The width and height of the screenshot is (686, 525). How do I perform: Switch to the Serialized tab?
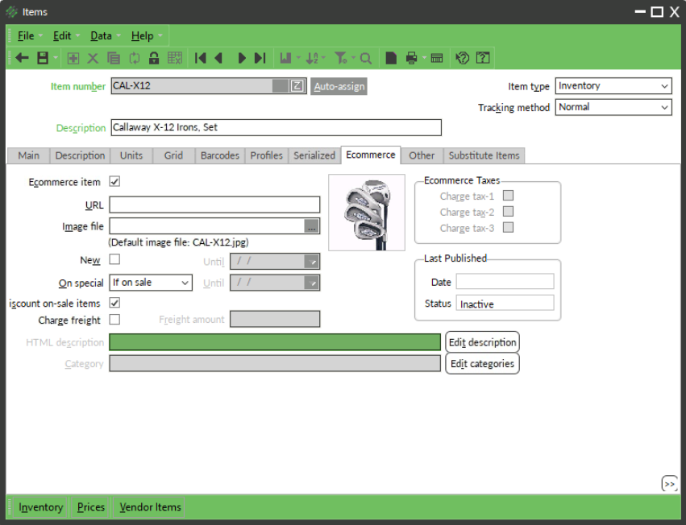[x=314, y=155]
